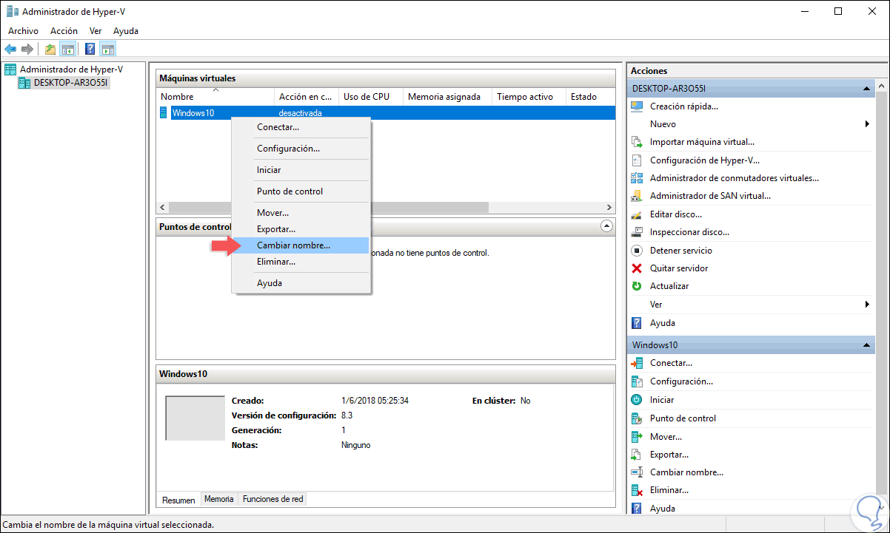Choose Mover... in the context menu

tap(301, 213)
